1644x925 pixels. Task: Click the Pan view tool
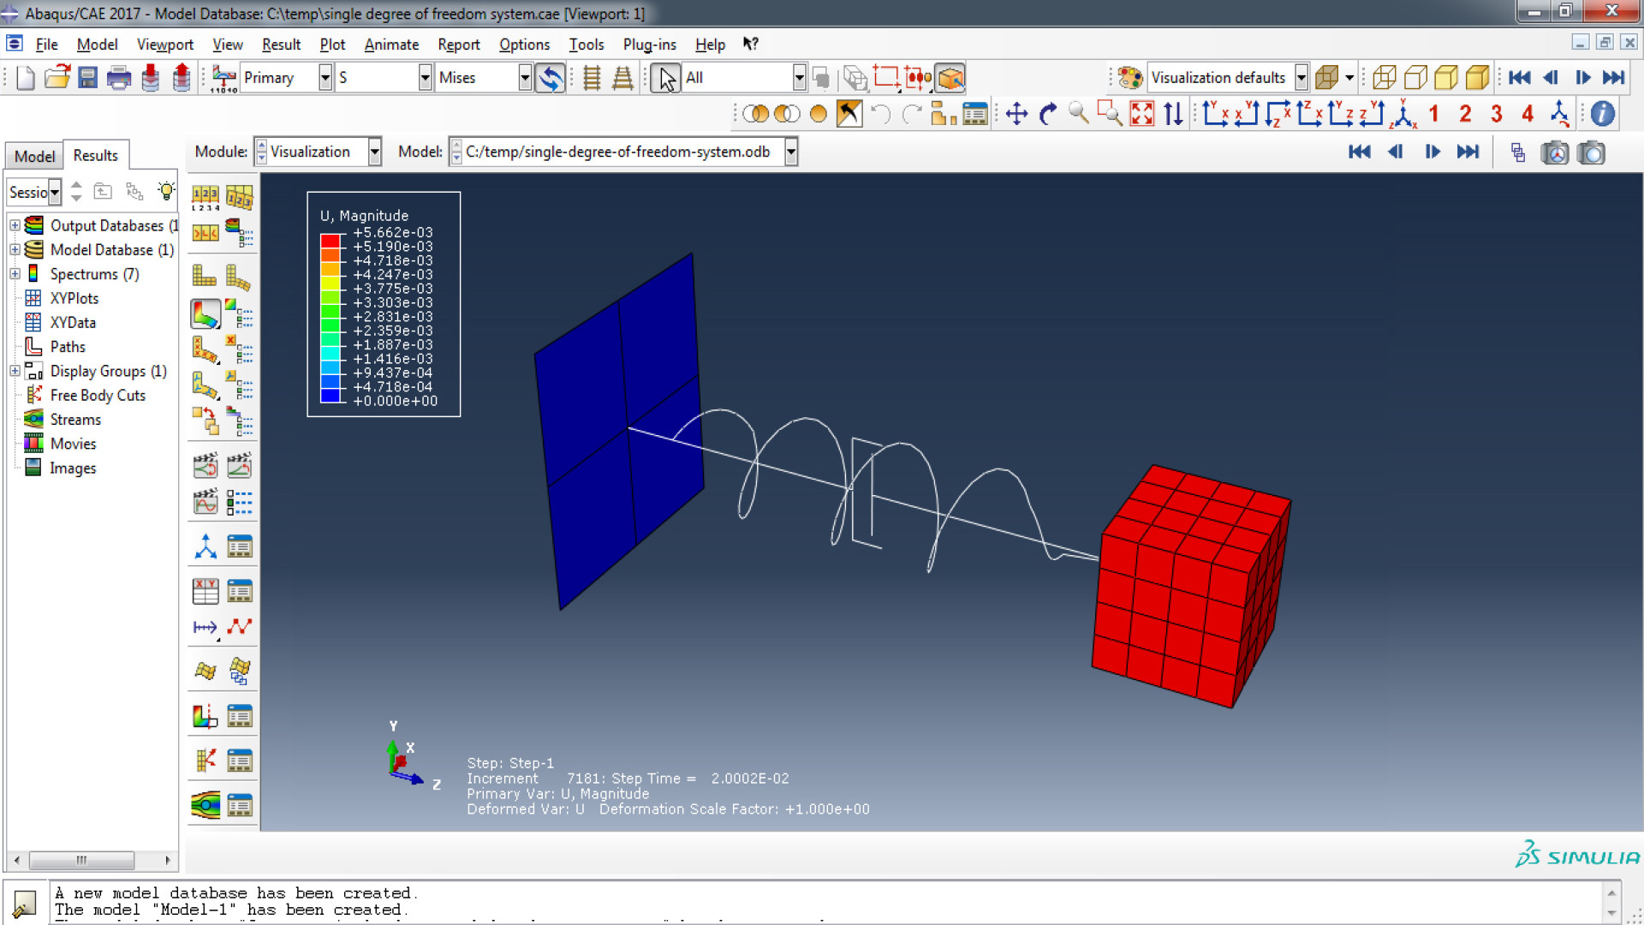pyautogui.click(x=1016, y=114)
